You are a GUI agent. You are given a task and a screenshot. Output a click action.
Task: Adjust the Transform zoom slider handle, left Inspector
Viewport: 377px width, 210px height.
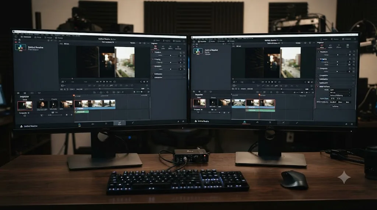[x=170, y=55]
